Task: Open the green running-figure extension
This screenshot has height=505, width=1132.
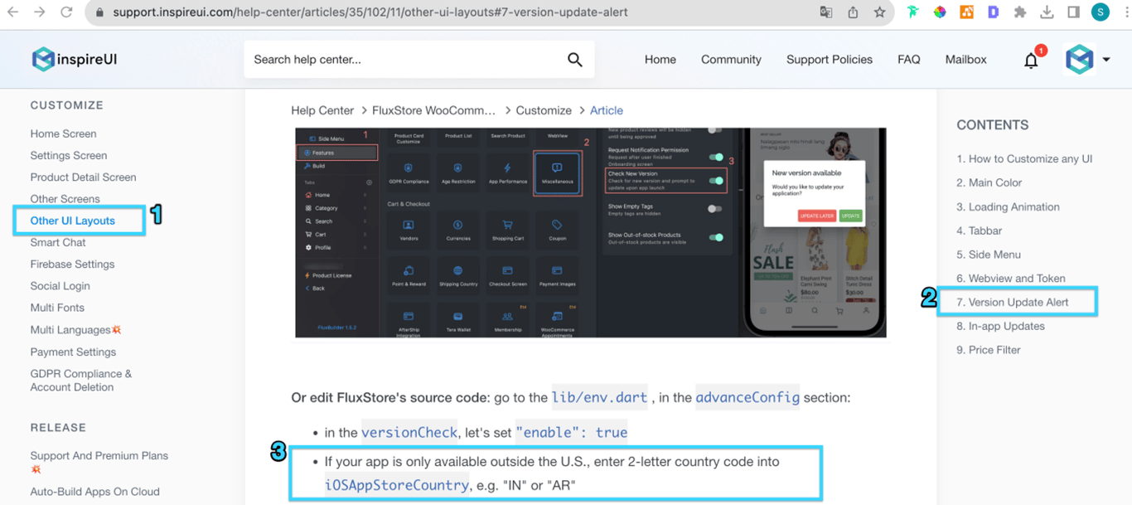Action: tap(912, 12)
